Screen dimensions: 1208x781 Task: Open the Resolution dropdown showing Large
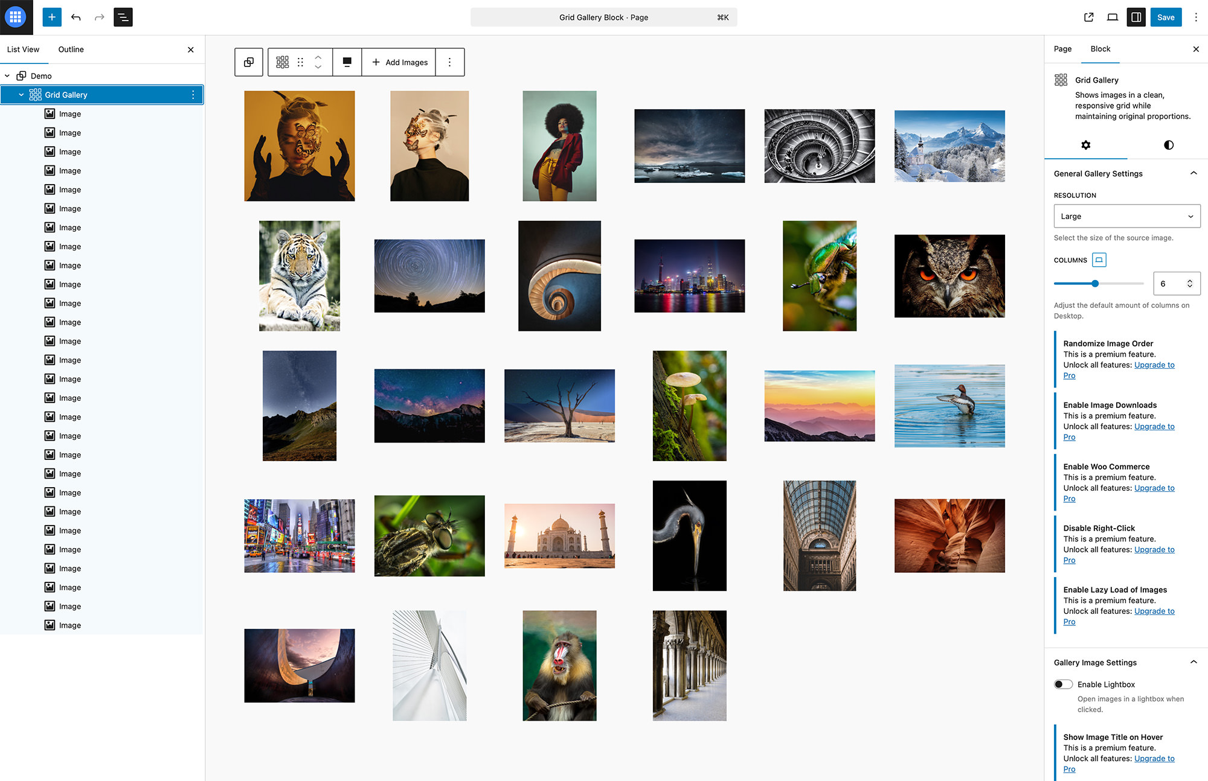(x=1126, y=215)
